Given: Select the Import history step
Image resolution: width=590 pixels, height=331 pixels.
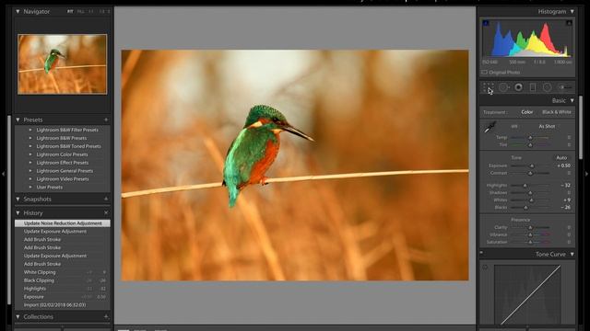Looking at the screenshot, I should pyautogui.click(x=63, y=305).
